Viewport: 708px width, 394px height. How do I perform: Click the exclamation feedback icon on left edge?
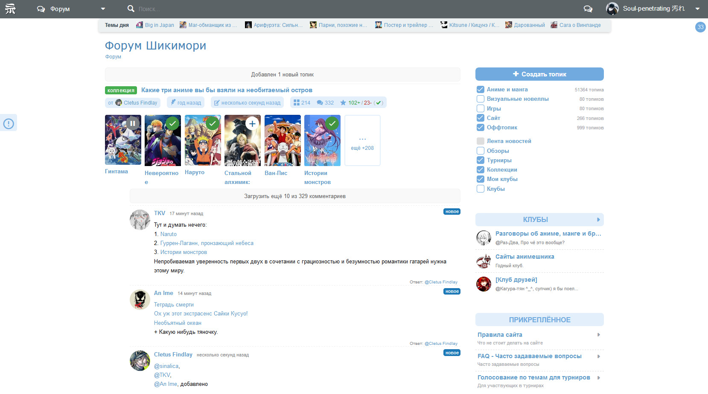(x=9, y=124)
